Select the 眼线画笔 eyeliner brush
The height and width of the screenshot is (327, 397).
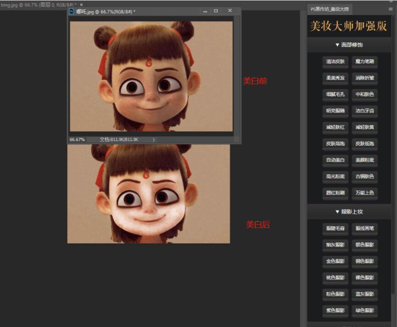pyautogui.click(x=364, y=228)
